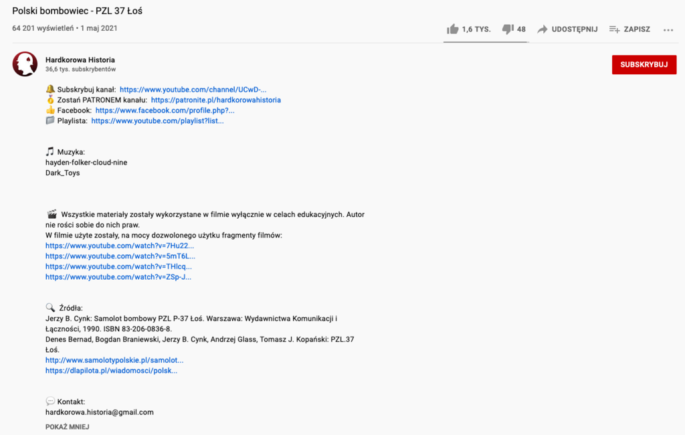This screenshot has width=685, height=435.
Task: Open the watch?v=ZSp-J video link
Action: click(x=118, y=277)
